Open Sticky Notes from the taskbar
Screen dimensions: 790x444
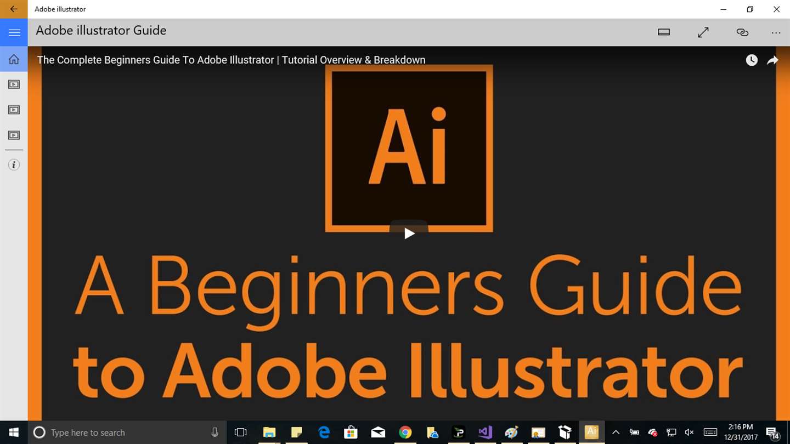pos(296,432)
